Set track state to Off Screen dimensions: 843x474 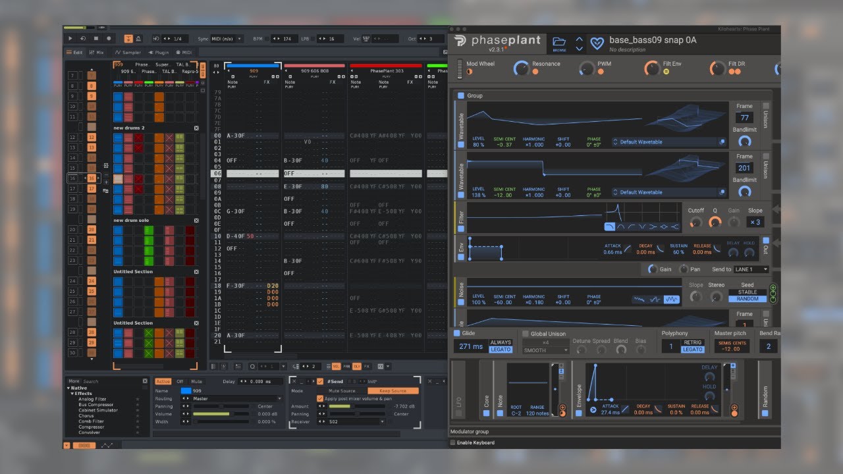click(180, 381)
